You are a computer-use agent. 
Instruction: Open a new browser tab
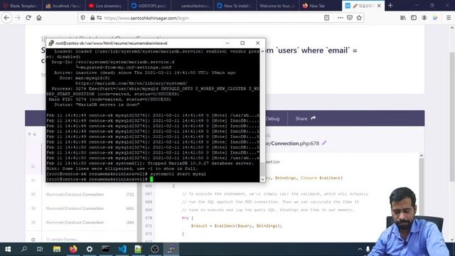click(390, 6)
